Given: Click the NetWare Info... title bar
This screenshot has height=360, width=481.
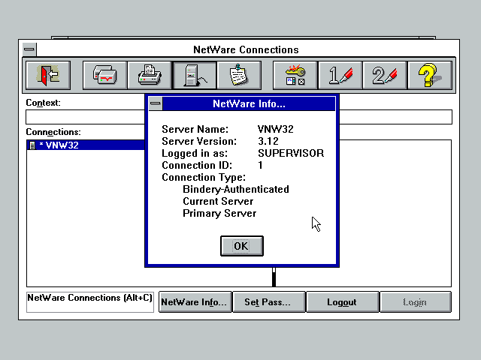Looking at the screenshot, I should (x=249, y=103).
